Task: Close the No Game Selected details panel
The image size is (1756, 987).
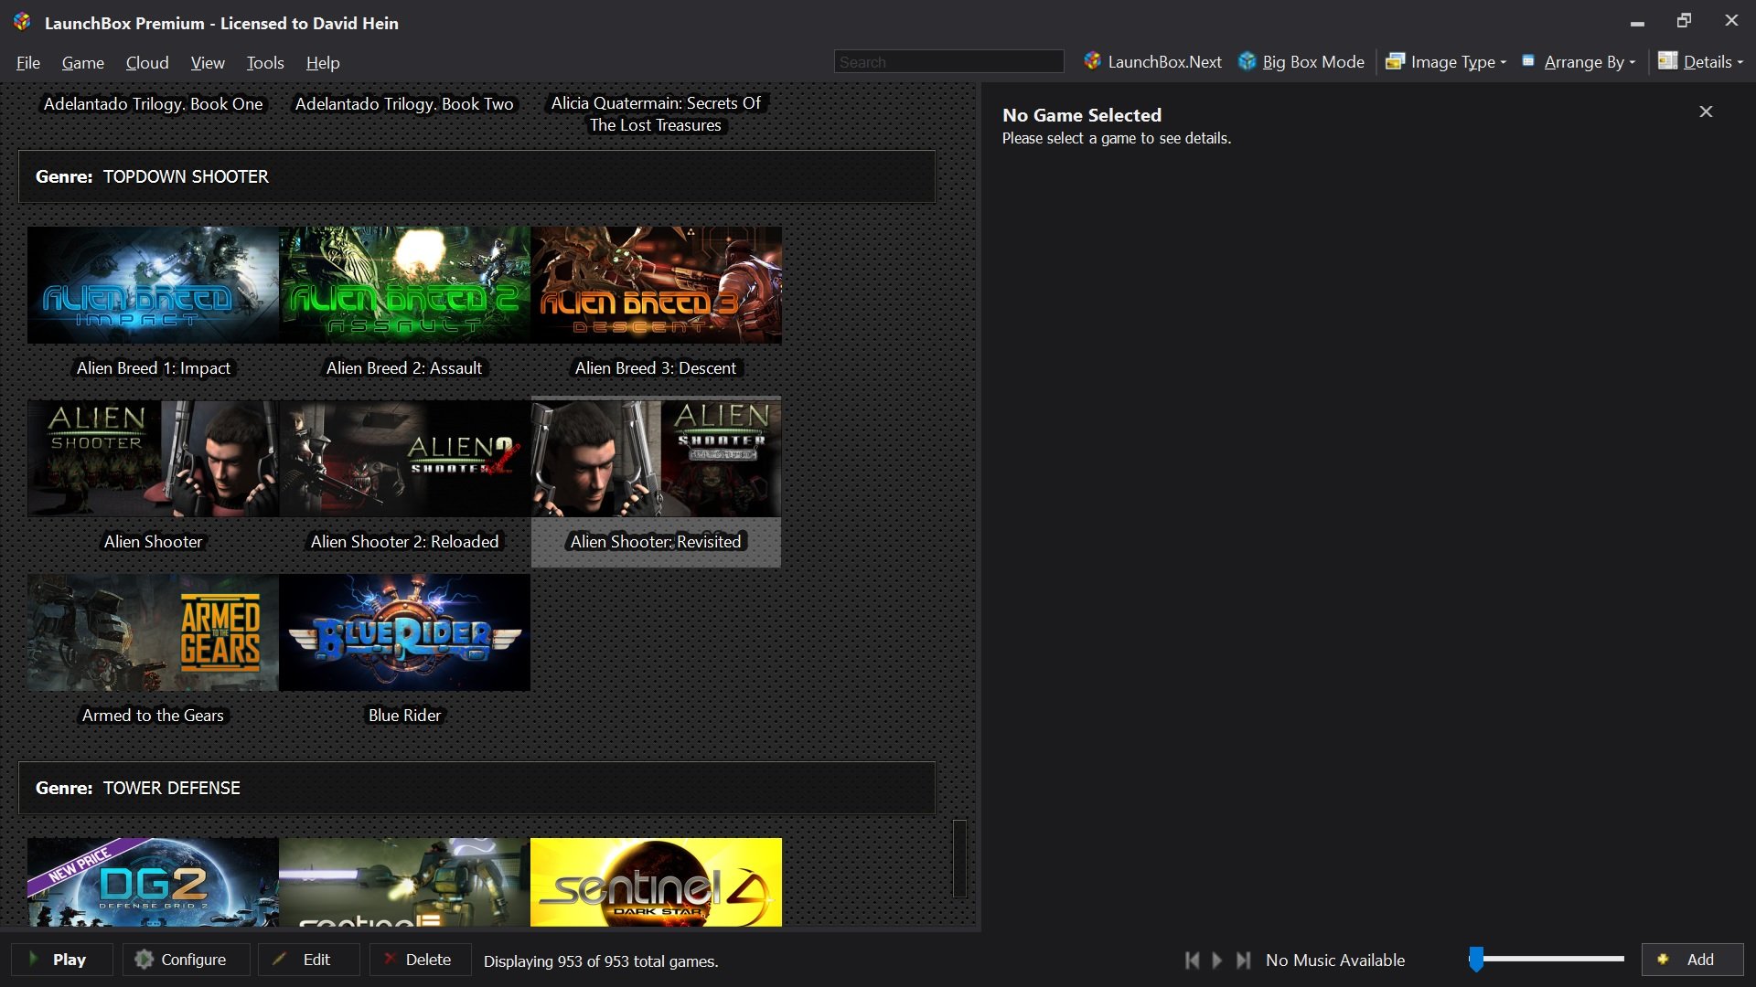Action: pyautogui.click(x=1706, y=111)
